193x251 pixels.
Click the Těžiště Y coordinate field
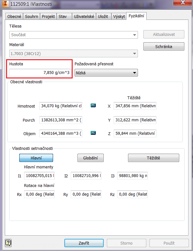[x=135, y=120]
